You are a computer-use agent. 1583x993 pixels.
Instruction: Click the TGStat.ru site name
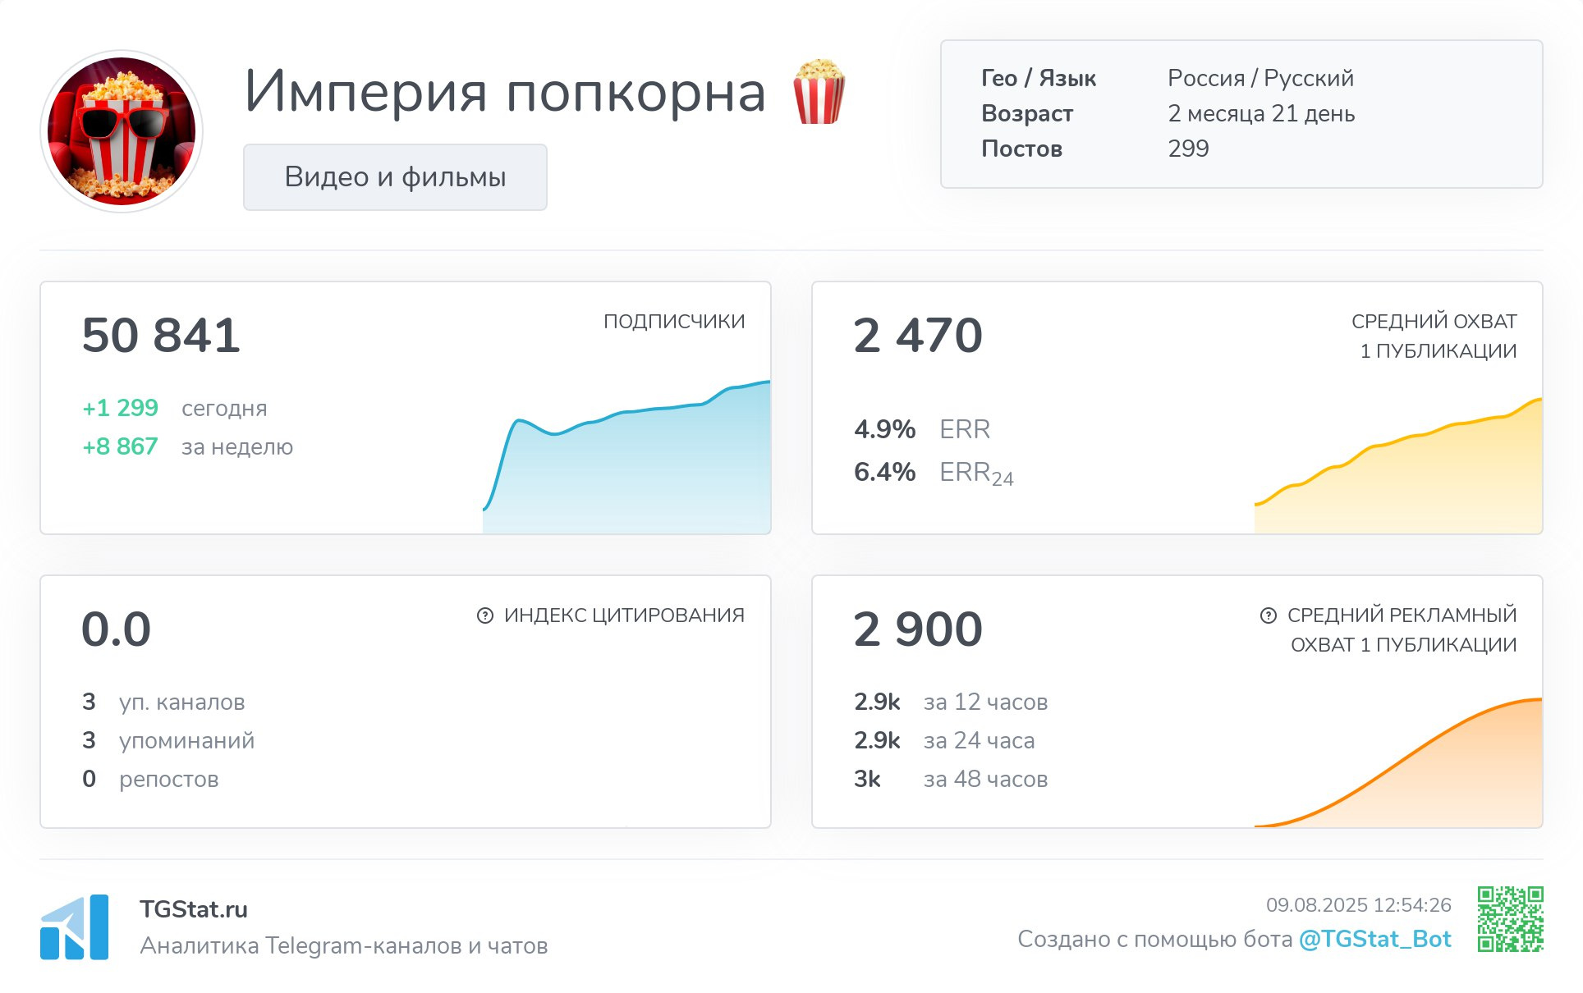click(194, 909)
